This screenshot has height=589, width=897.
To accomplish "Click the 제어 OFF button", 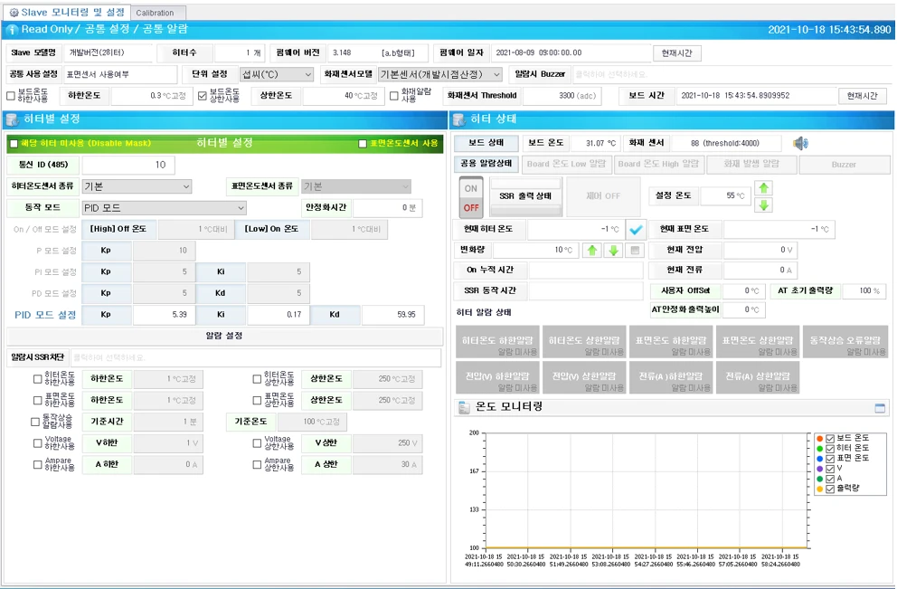I will pyautogui.click(x=603, y=196).
